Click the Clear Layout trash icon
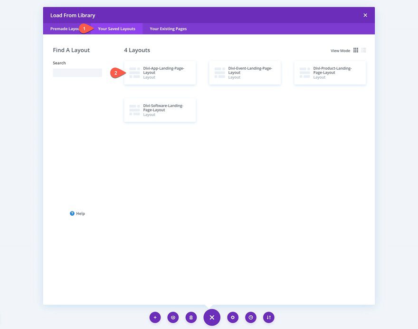The width and height of the screenshot is (418, 329). [191, 317]
